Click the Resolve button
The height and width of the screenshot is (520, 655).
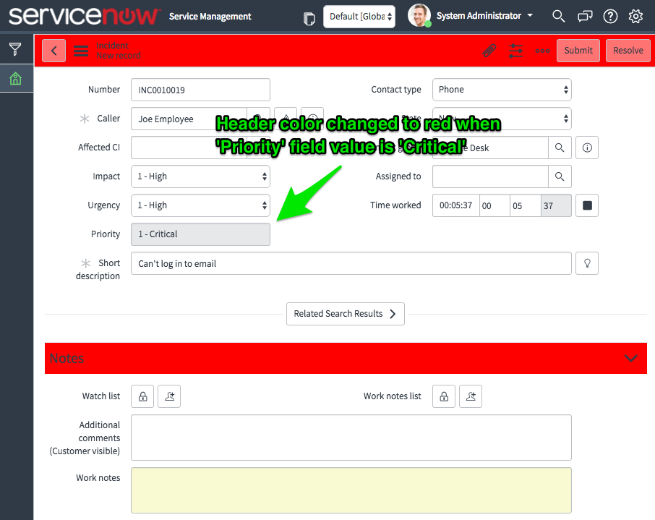pos(628,51)
